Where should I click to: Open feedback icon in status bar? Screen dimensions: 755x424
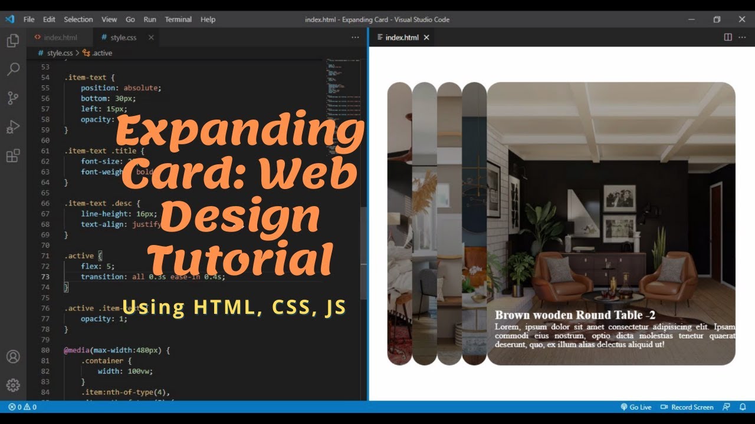pyautogui.click(x=726, y=407)
